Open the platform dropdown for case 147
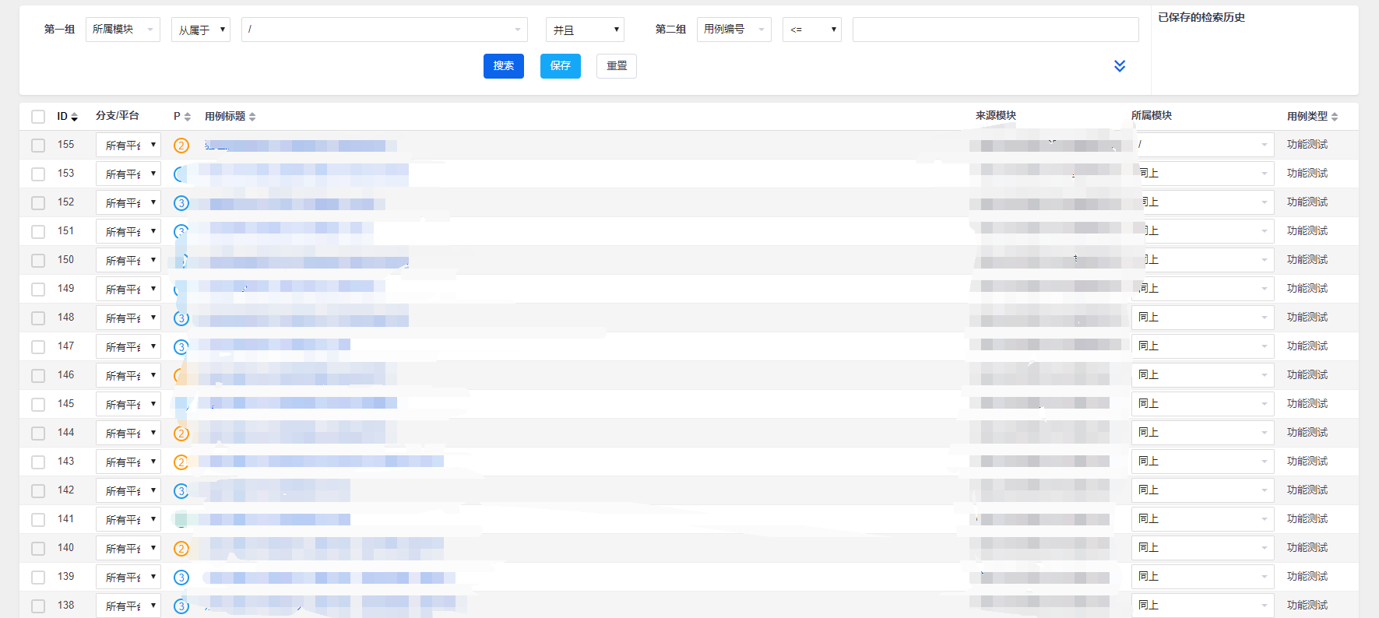Screen dimensions: 1379x618 click(x=128, y=347)
